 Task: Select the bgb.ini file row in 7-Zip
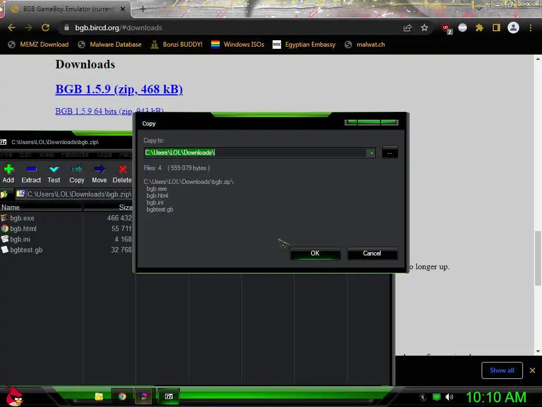pyautogui.click(x=66, y=239)
